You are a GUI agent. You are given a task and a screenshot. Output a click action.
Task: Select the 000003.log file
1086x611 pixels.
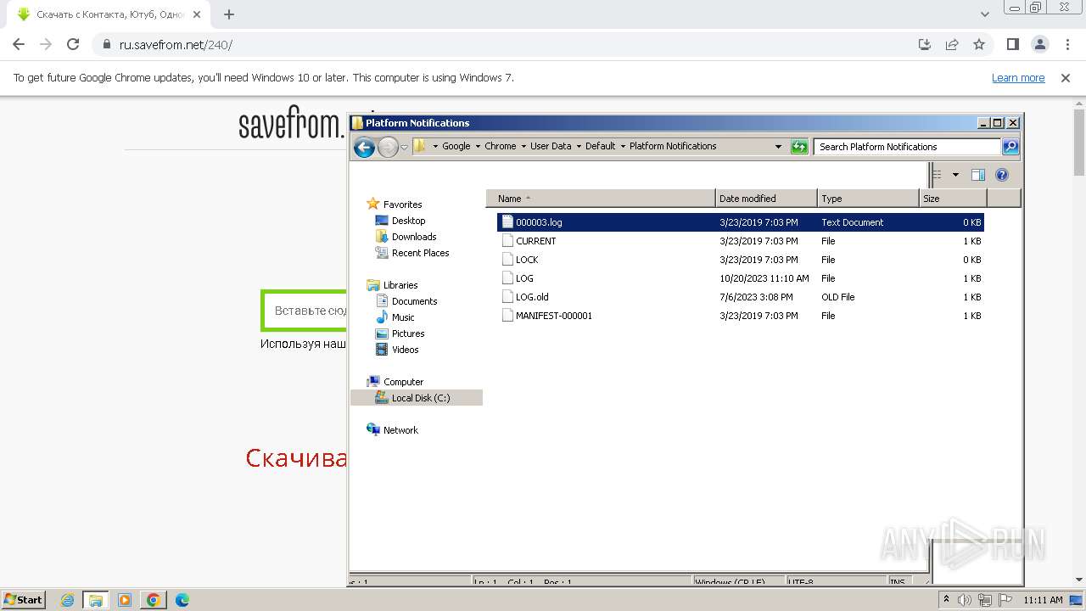[741, 222]
